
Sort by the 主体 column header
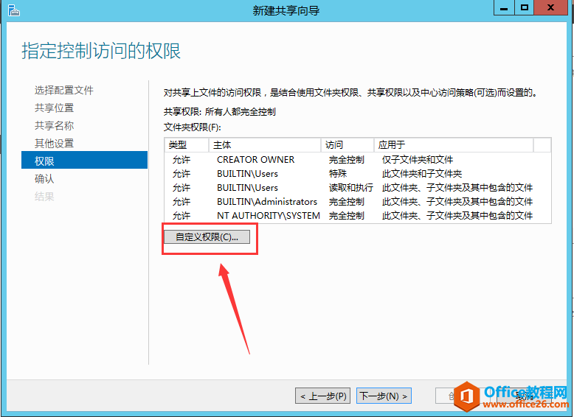click(x=265, y=144)
